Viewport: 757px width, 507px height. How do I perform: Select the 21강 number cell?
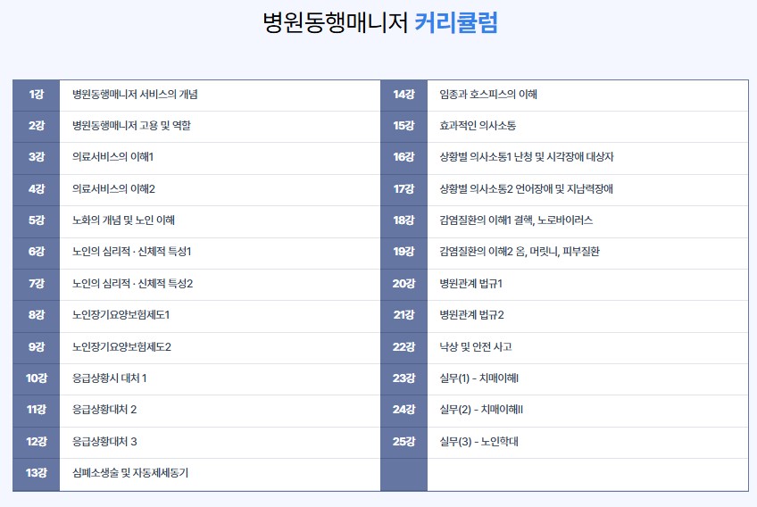click(x=403, y=315)
